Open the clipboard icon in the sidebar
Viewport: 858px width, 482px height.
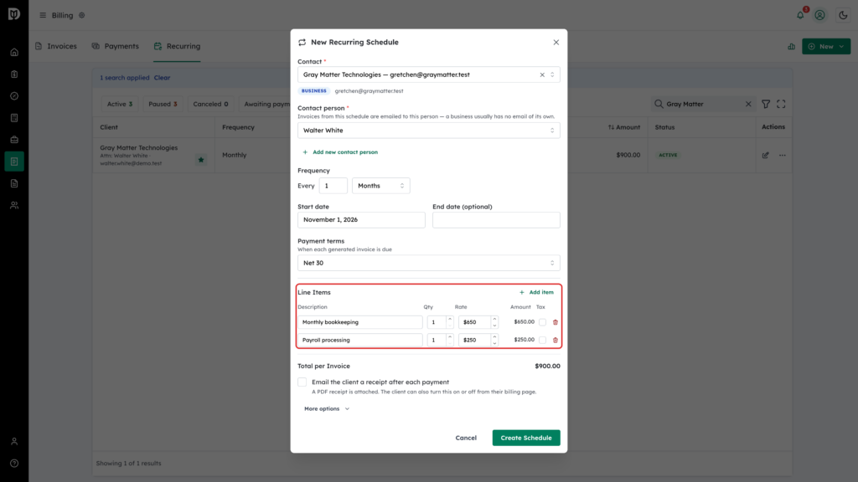point(14,74)
